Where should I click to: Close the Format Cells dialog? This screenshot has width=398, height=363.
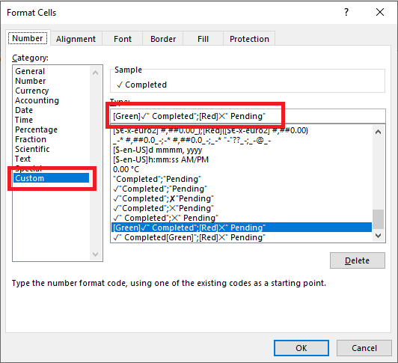tap(380, 12)
